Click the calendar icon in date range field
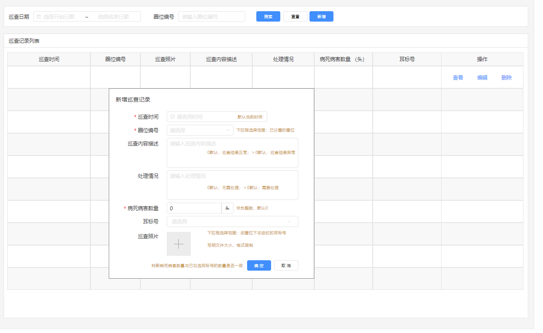Screen dimensions: 543x333 click(39, 17)
